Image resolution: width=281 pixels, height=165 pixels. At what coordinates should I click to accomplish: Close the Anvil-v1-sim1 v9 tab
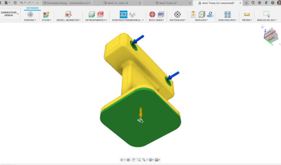pyautogui.click(x=140, y=3)
